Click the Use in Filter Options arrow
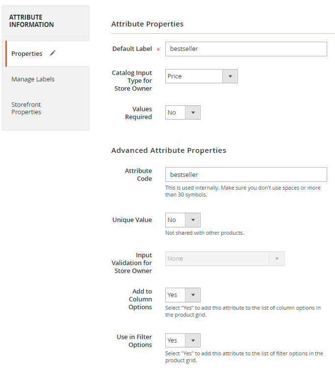This screenshot has width=335, height=371. pyautogui.click(x=193, y=341)
